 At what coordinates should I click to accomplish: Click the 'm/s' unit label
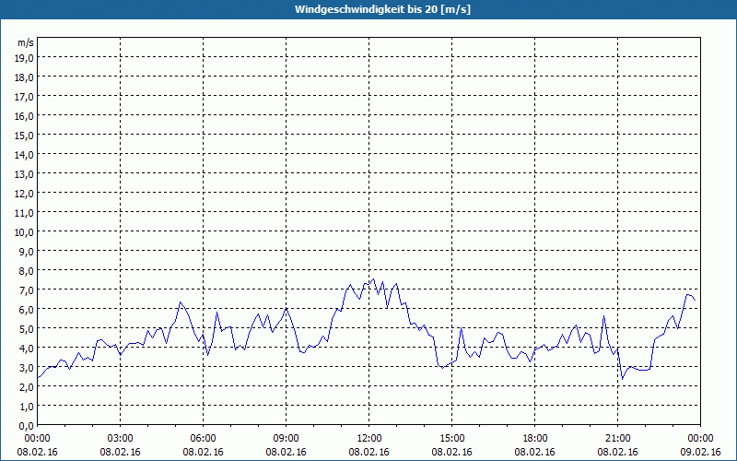tap(26, 42)
